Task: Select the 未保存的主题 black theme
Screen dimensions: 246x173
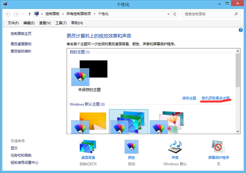Action: (90, 73)
